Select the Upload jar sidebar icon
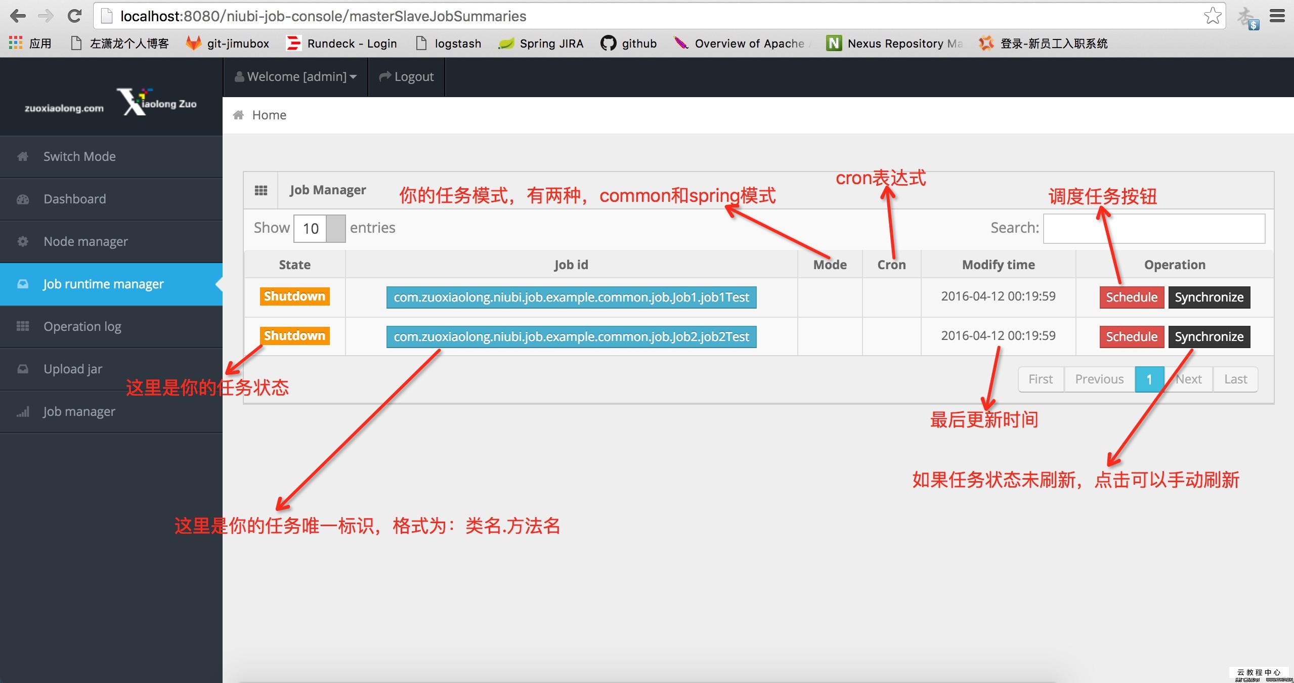1294x683 pixels. coord(22,369)
